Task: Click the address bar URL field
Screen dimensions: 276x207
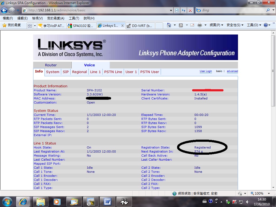Action: click(98, 10)
